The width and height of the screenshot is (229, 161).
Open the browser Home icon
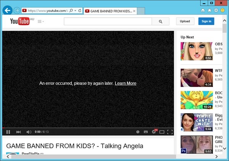coord(203,10)
